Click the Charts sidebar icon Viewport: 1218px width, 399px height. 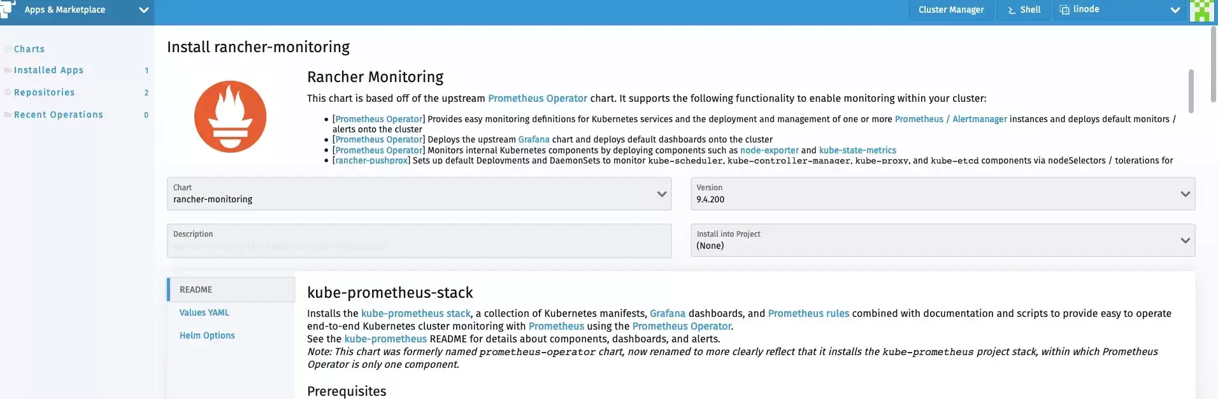8,49
